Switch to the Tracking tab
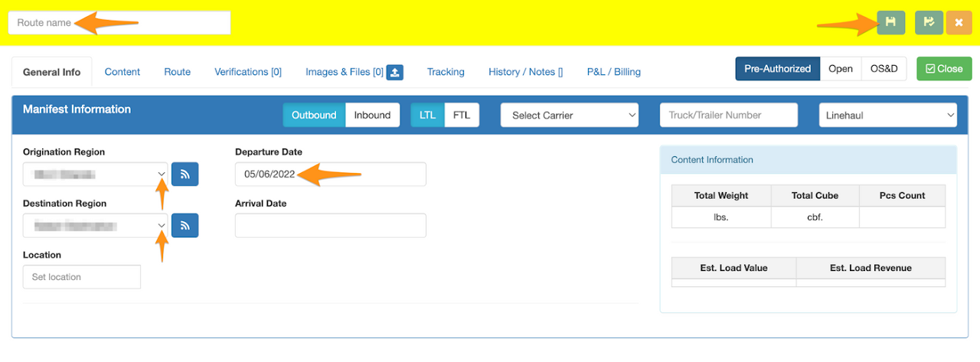The image size is (980, 362). pyautogui.click(x=446, y=72)
